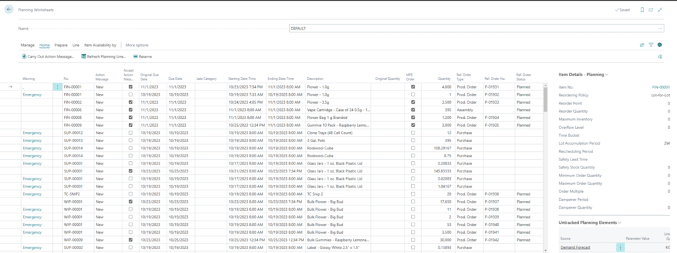Open the Demand Forecast link
677x253 pixels.
tap(575, 248)
